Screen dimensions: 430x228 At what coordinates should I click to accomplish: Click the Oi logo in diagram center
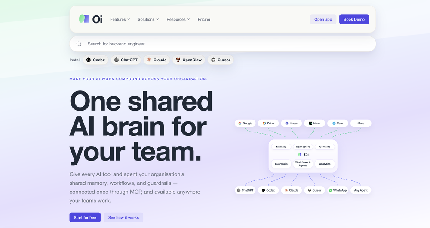coord(303,154)
